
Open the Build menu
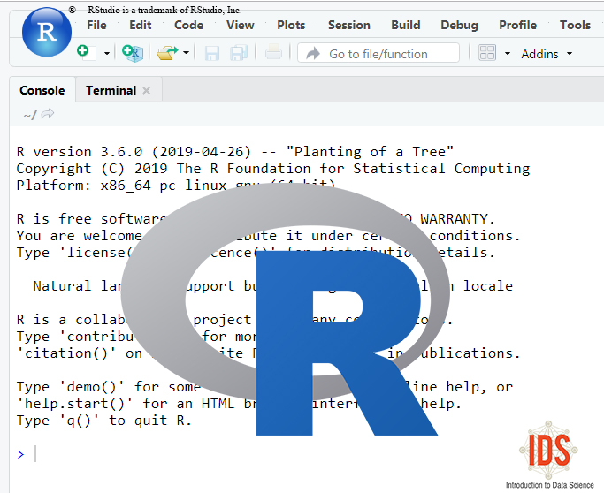click(x=406, y=25)
